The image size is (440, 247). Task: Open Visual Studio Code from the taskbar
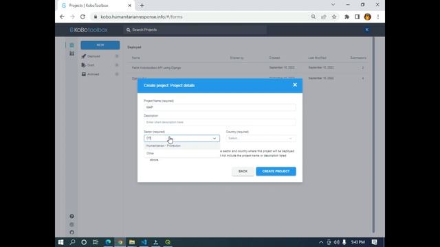coord(144,242)
